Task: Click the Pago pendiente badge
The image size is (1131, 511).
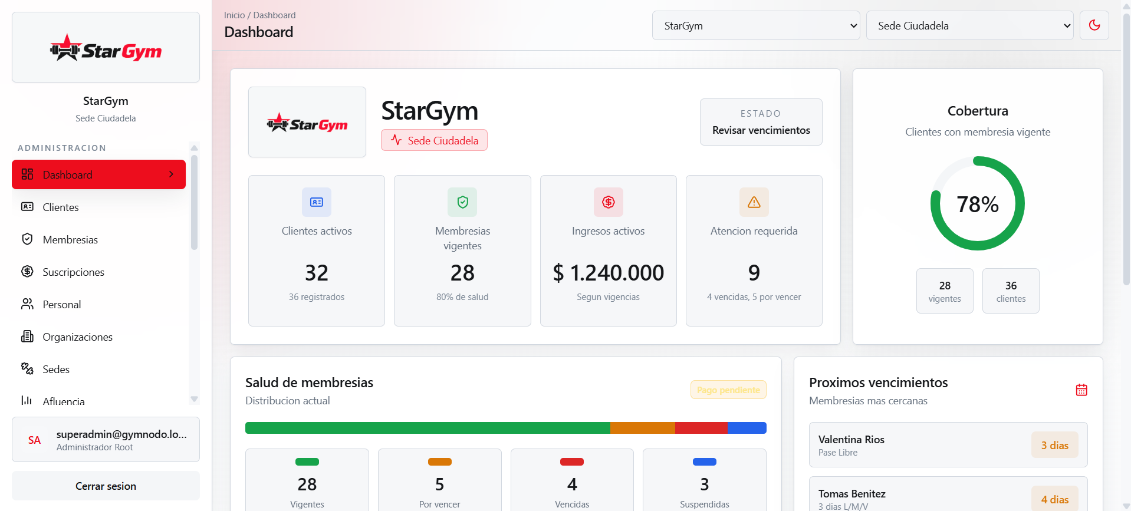Action: coord(728,390)
